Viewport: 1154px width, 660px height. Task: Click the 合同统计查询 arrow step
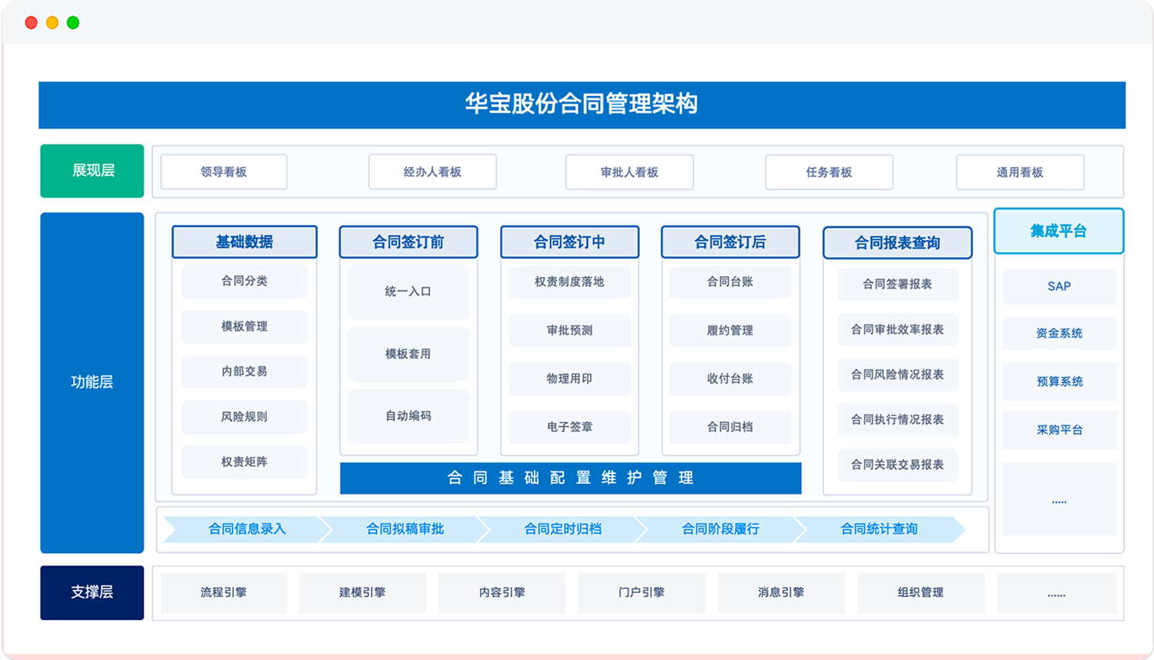coord(879,529)
